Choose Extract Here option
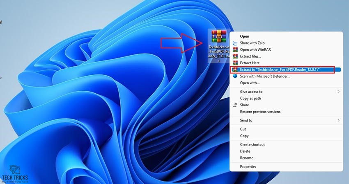Image resolution: width=349 pixels, height=184 pixels. point(286,63)
